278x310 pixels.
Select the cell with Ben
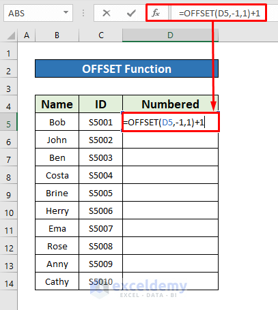click(57, 157)
